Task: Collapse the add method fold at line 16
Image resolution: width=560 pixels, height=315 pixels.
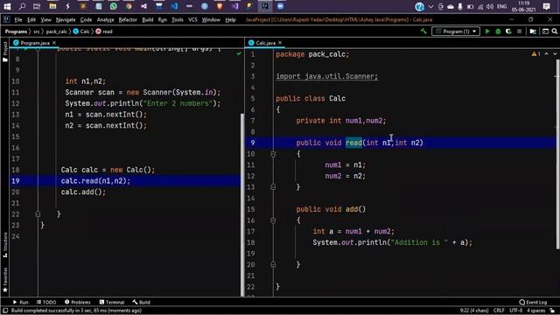Action: [x=273, y=220]
